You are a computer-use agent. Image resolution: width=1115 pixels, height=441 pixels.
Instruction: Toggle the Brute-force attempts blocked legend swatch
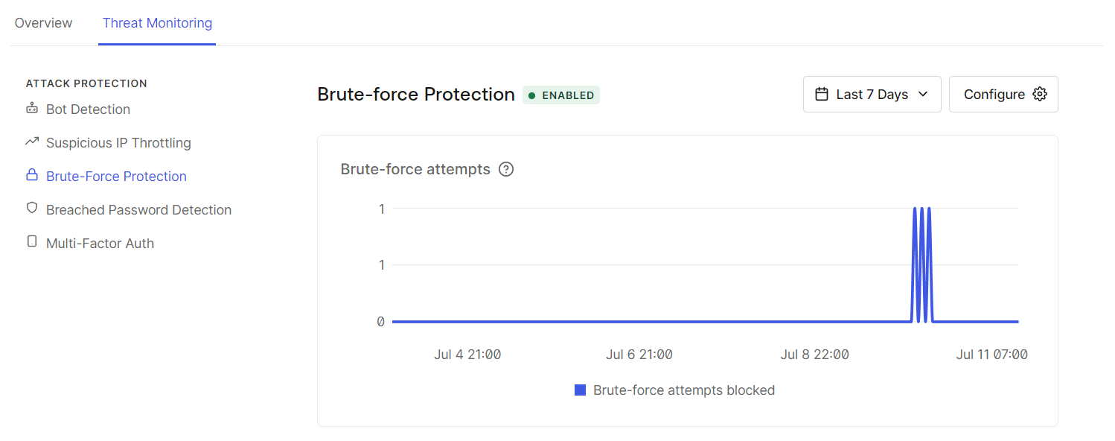(581, 390)
